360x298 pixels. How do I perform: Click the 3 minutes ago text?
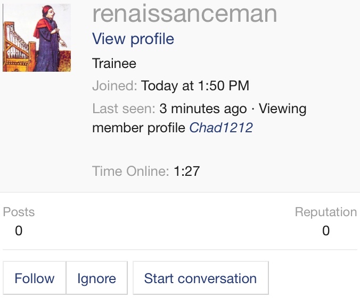click(203, 109)
